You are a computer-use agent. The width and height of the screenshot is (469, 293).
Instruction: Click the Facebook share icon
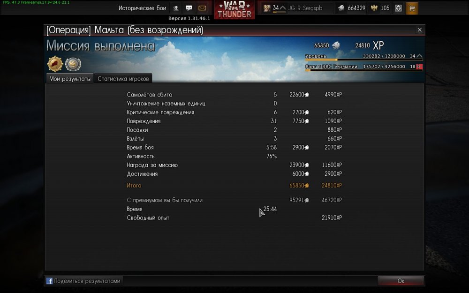[x=49, y=281]
